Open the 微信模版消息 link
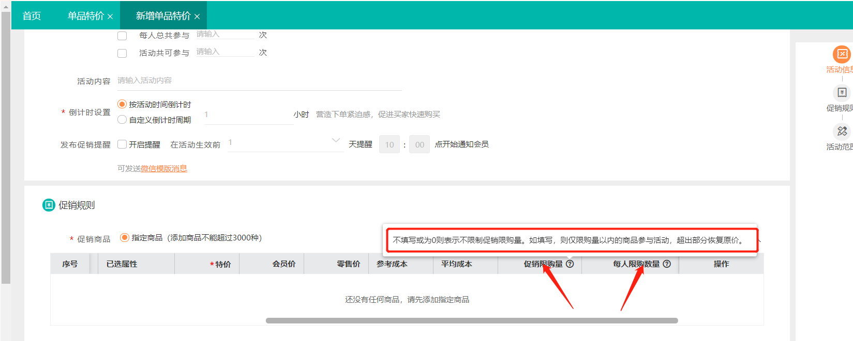The width and height of the screenshot is (853, 341). click(x=164, y=169)
